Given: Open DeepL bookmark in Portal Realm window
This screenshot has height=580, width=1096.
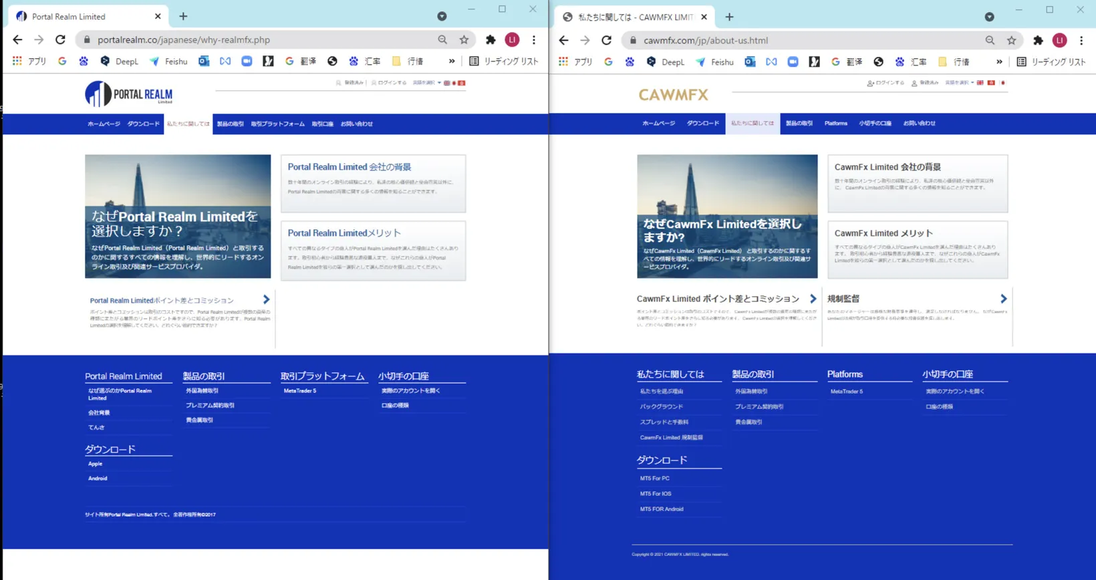Looking at the screenshot, I should [119, 61].
